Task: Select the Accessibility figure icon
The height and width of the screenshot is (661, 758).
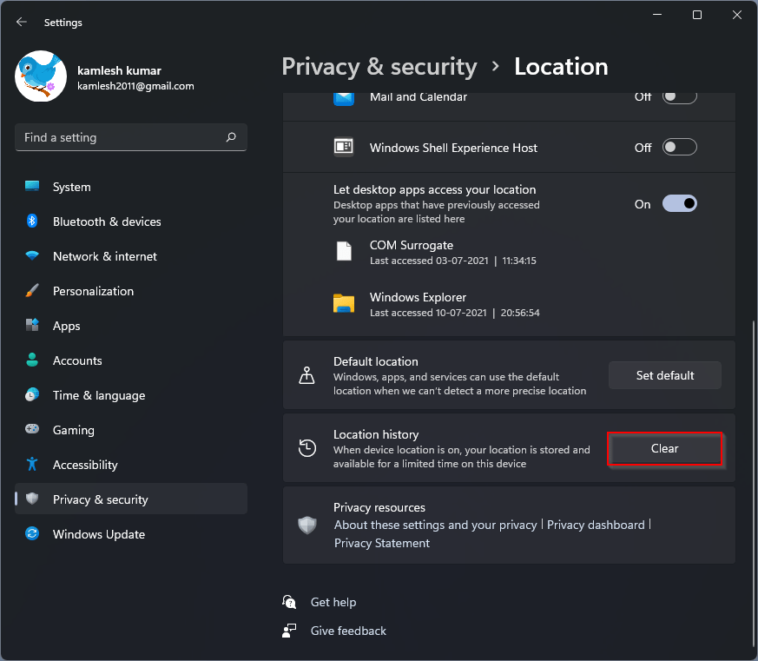Action: [x=32, y=465]
